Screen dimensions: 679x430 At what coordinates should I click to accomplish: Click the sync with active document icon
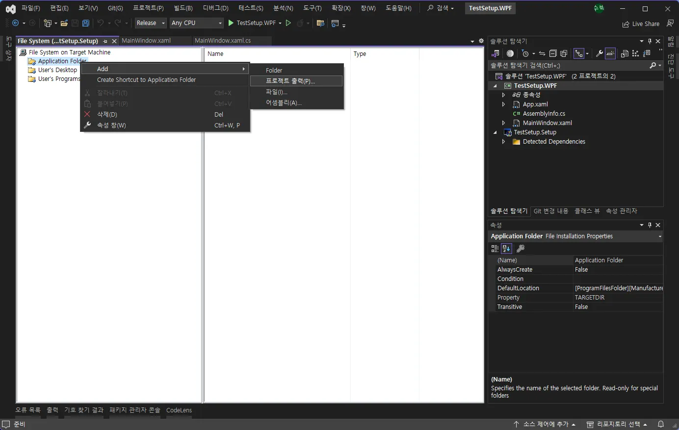(542, 53)
